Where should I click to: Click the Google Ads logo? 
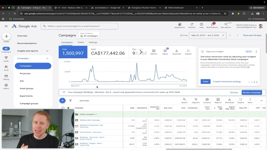pyautogui.click(x=24, y=26)
